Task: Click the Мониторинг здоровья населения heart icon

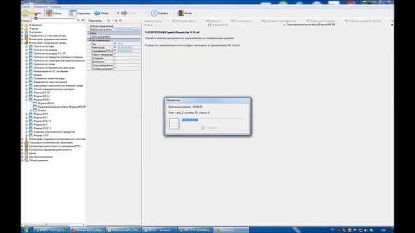Action: tap(27, 39)
